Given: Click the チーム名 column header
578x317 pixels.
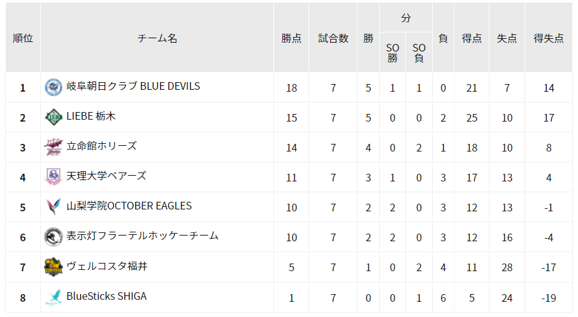Looking at the screenshot, I should coord(157,38).
